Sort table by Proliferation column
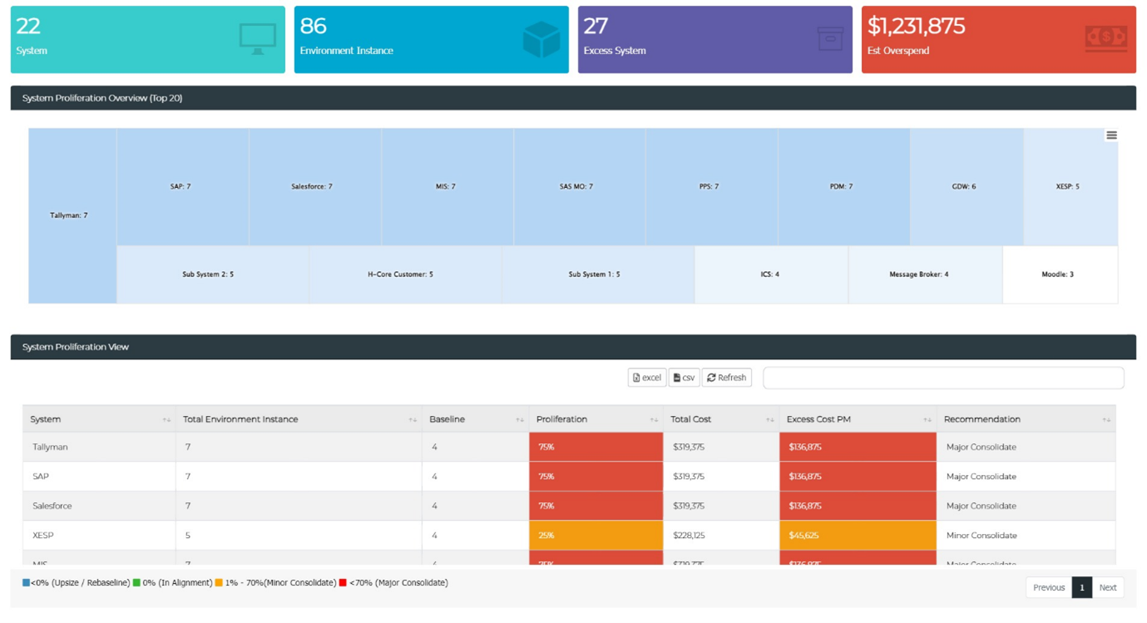This screenshot has width=1147, height=623. click(596, 419)
